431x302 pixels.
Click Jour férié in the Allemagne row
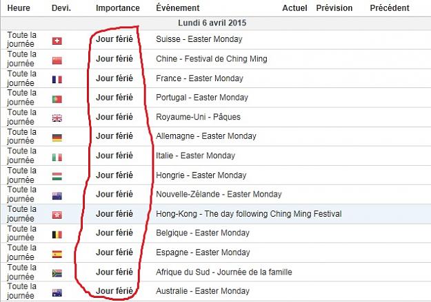click(x=114, y=136)
